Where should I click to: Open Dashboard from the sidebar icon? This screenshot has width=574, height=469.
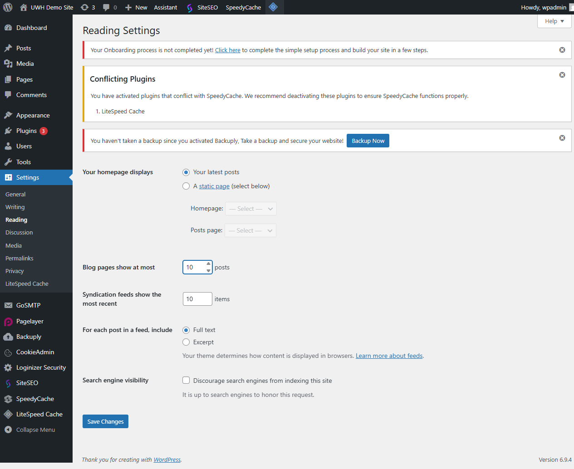(8, 28)
